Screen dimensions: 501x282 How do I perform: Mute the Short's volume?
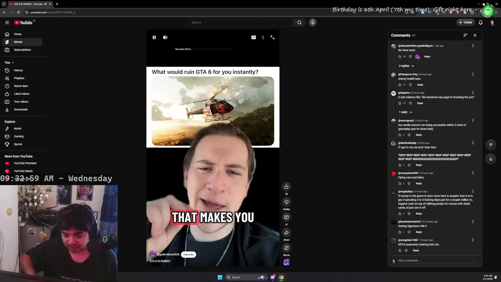click(x=165, y=38)
